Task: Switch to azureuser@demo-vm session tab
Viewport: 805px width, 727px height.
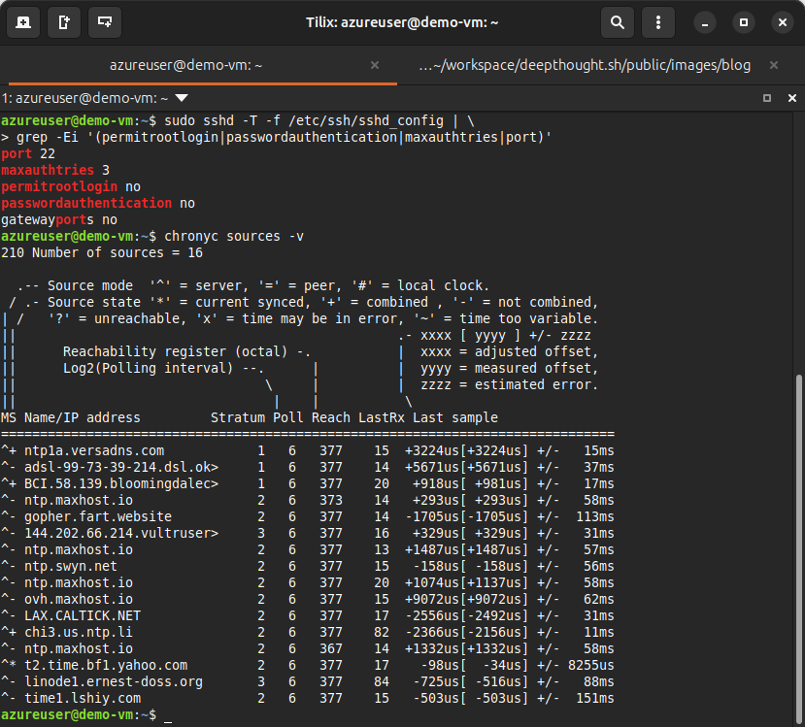Action: (185, 65)
